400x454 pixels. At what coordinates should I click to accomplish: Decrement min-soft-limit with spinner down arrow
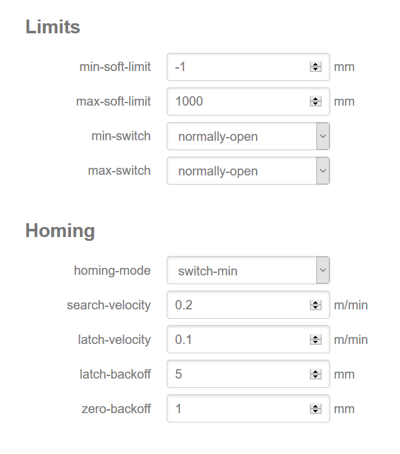tap(316, 69)
